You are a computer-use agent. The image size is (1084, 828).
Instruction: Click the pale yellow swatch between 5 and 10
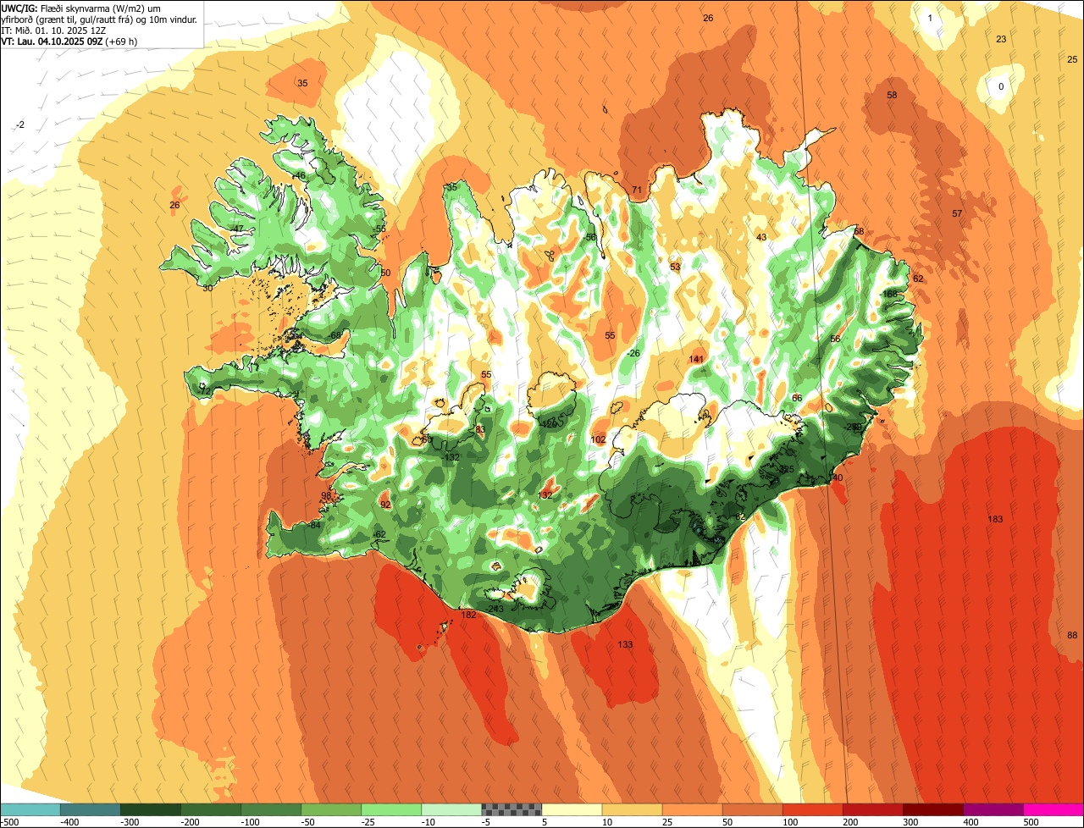(x=572, y=809)
